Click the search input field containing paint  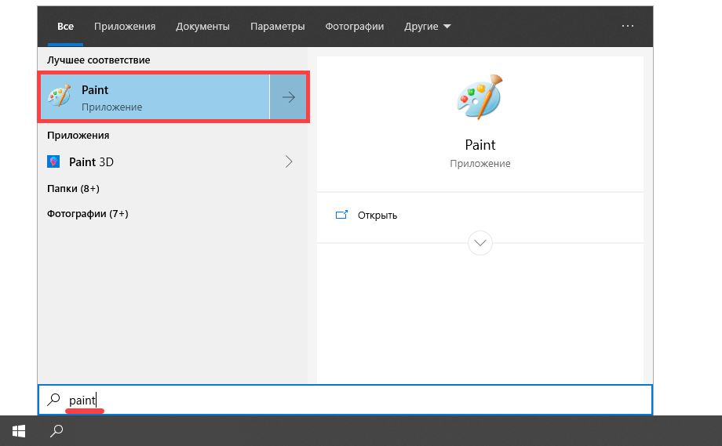click(353, 400)
